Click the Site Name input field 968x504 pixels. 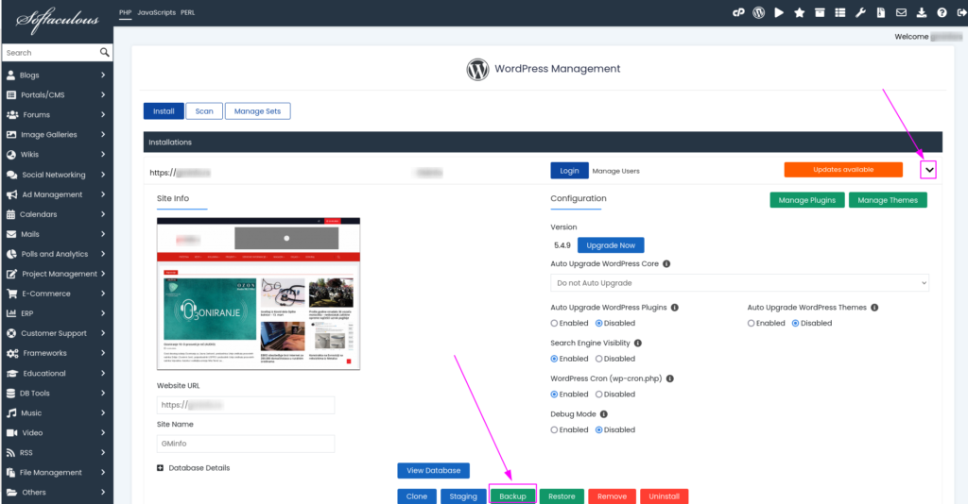click(246, 444)
